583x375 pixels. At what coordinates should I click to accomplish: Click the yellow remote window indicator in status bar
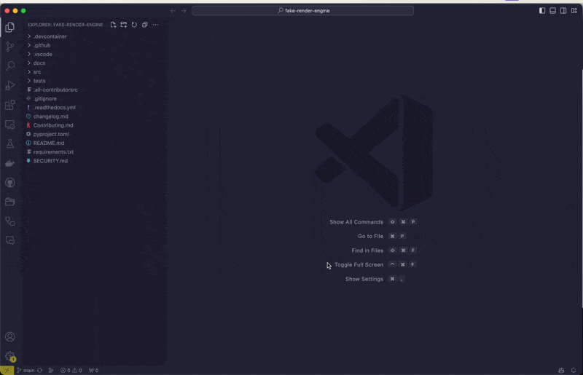[x=7, y=370]
